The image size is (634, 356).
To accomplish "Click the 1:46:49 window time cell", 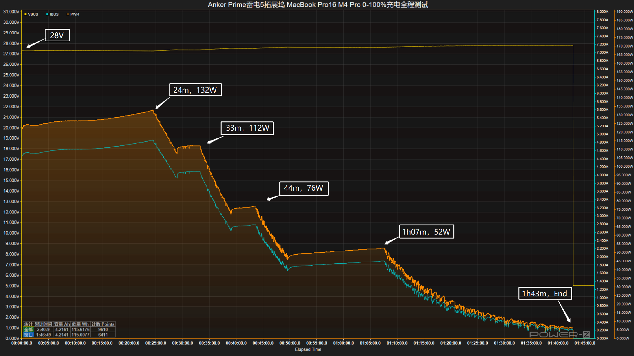I will click(x=43, y=335).
